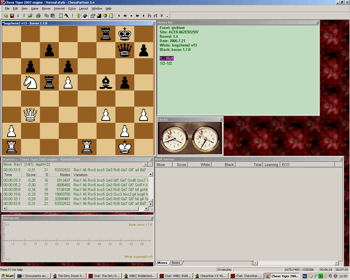Click the plus button in Statistics panel

[145, 164]
